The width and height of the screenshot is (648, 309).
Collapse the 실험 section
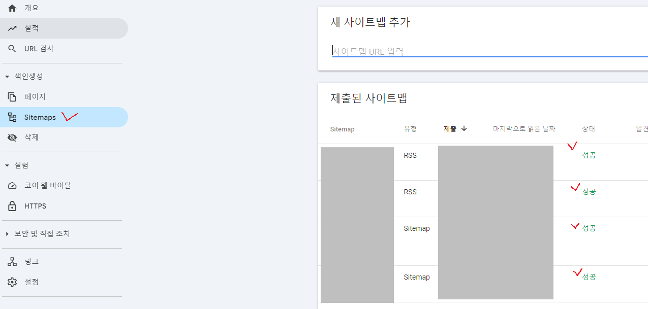[7, 165]
